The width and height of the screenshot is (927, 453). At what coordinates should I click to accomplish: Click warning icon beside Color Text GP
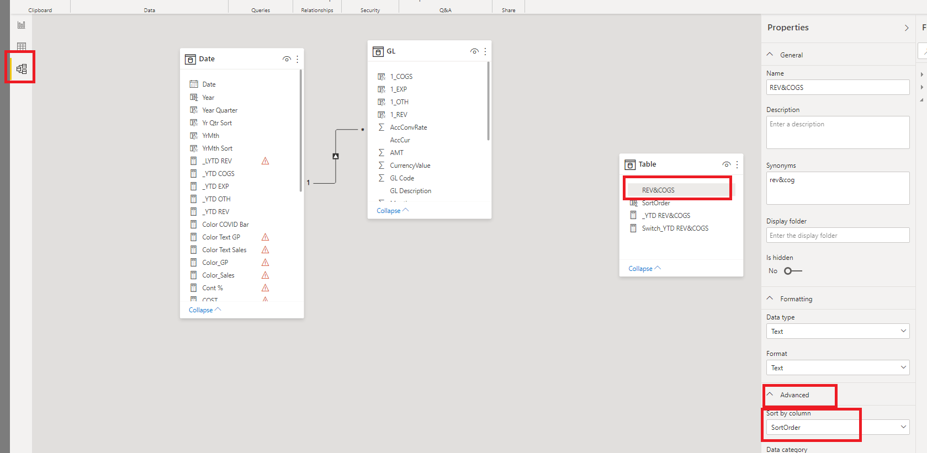(x=265, y=237)
